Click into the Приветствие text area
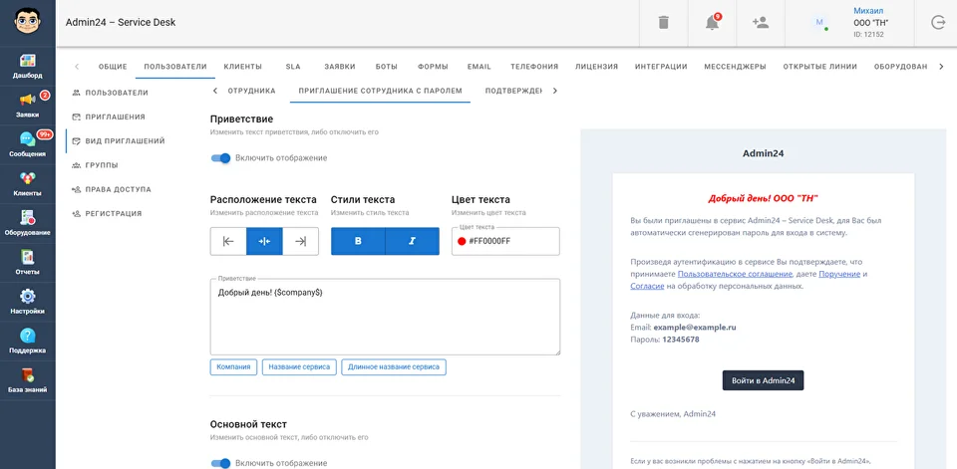Image resolution: width=957 pixels, height=469 pixels. (x=385, y=317)
